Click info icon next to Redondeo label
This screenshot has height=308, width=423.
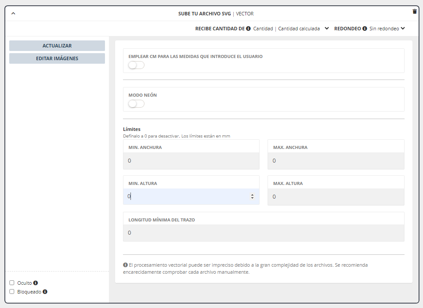(x=365, y=29)
